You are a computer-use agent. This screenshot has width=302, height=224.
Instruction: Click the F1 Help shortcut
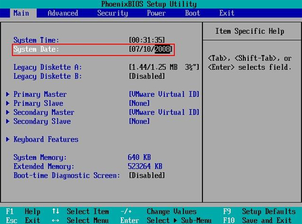(23, 211)
